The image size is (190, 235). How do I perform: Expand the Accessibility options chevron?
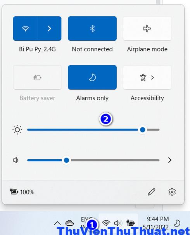[x=152, y=78]
